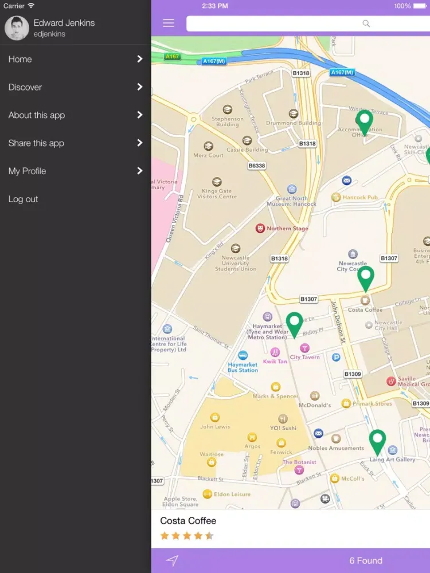Tap the Merz Court building icon
This screenshot has width=430, height=573.
point(209,146)
